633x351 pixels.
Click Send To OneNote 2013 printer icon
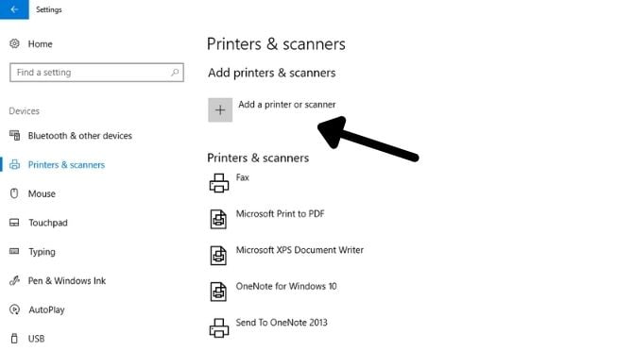219,327
